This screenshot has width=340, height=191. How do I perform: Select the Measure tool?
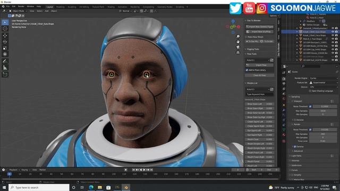pyautogui.click(x=5, y=68)
